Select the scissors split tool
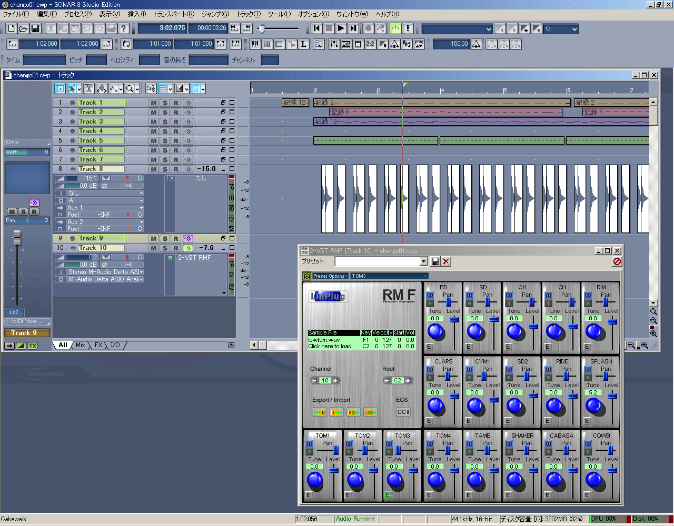The image size is (674, 526). pos(89,89)
